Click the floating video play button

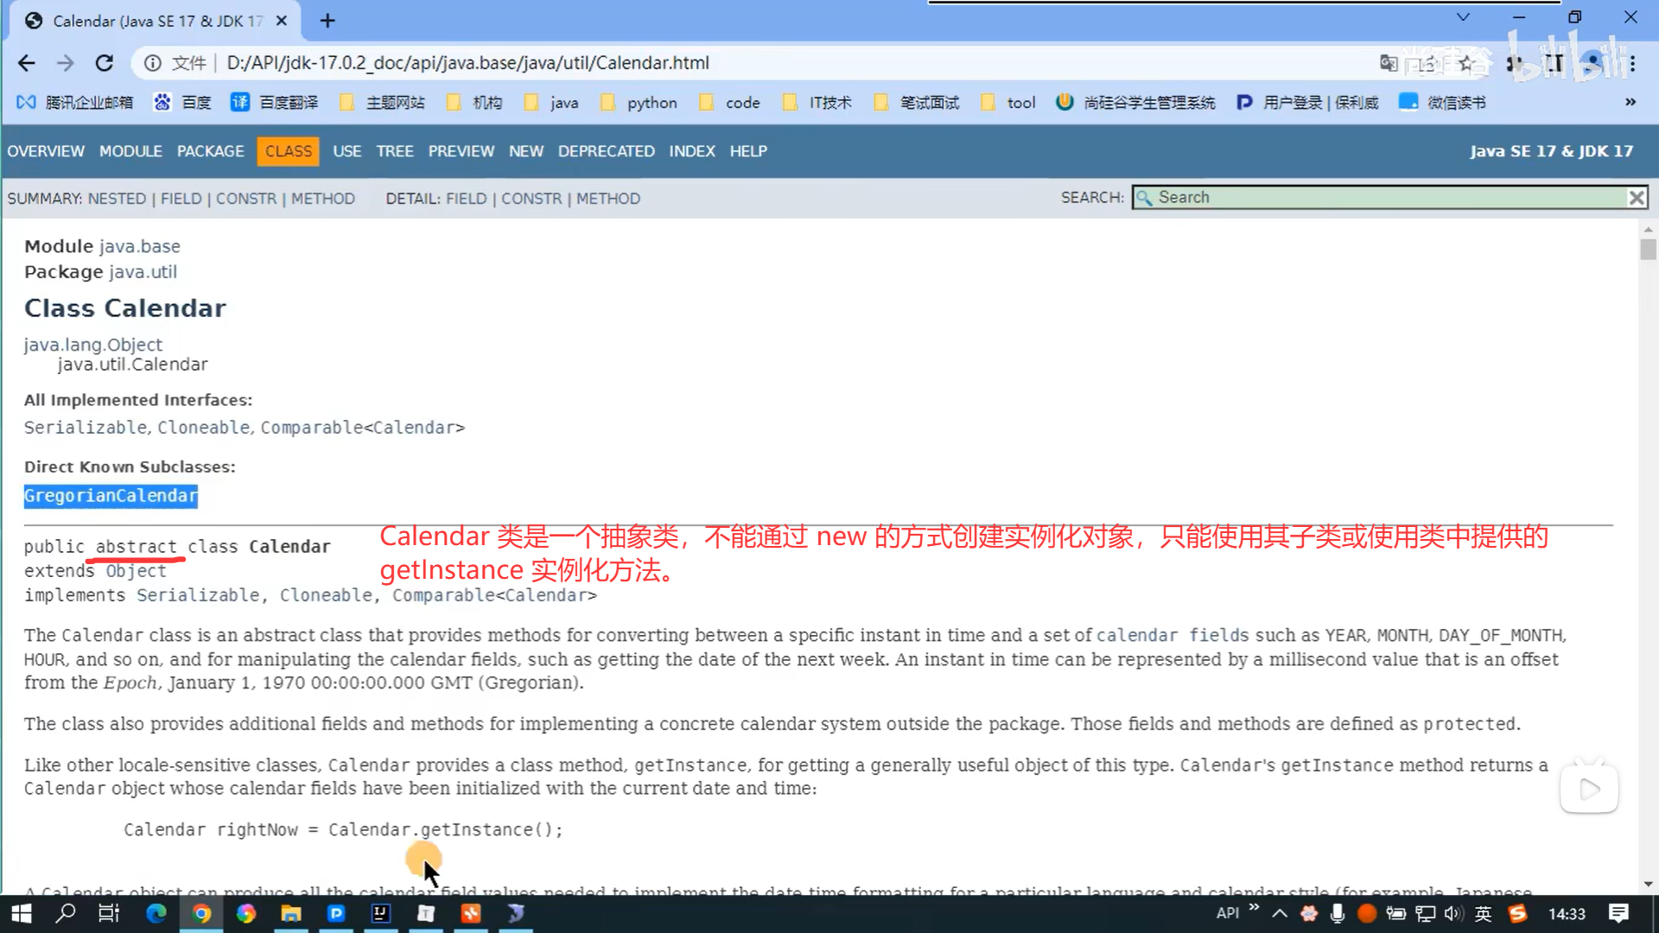coord(1589,789)
